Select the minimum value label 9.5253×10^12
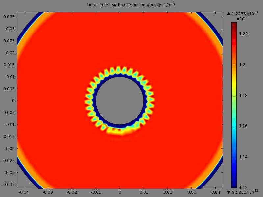The image size is (263, 197). point(245,192)
